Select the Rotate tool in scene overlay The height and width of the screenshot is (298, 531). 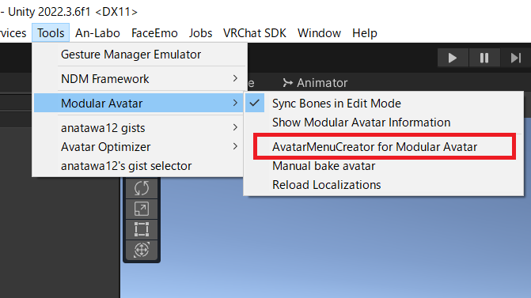[141, 188]
